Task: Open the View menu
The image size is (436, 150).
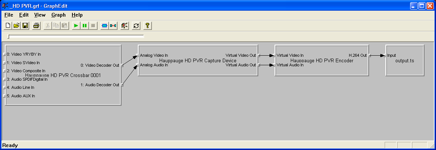Action: [x=40, y=15]
